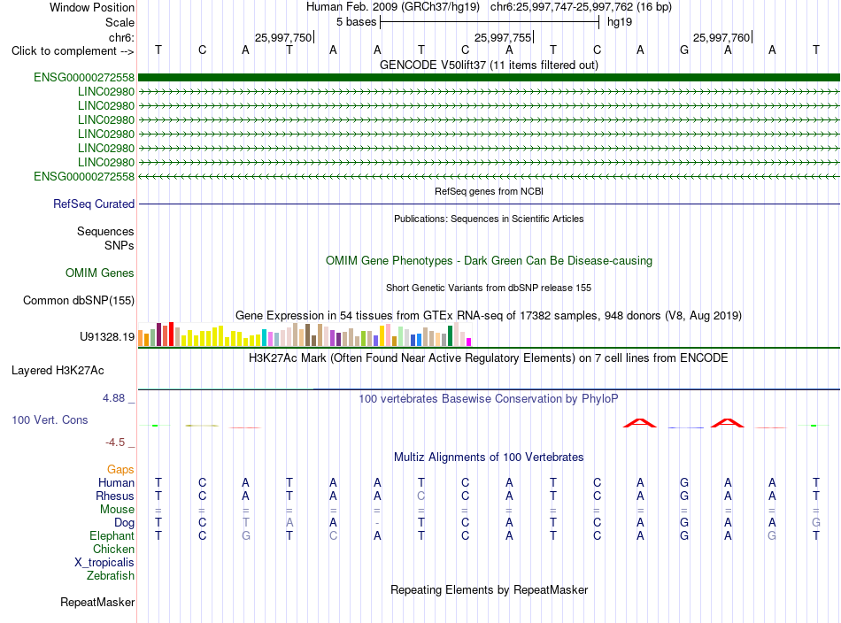Click the Window Position label
841x623 pixels.
pyautogui.click(x=92, y=7)
